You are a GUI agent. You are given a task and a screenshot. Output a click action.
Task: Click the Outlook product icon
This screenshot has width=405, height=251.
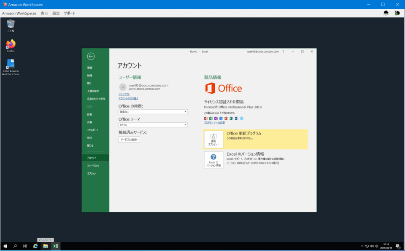coord(221,119)
